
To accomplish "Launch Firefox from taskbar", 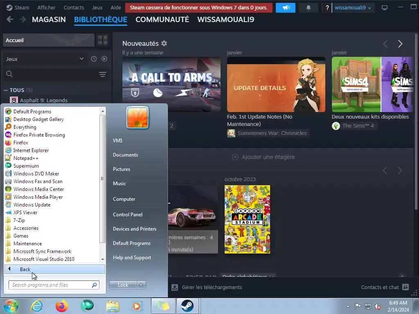I will pyautogui.click(x=62, y=306).
